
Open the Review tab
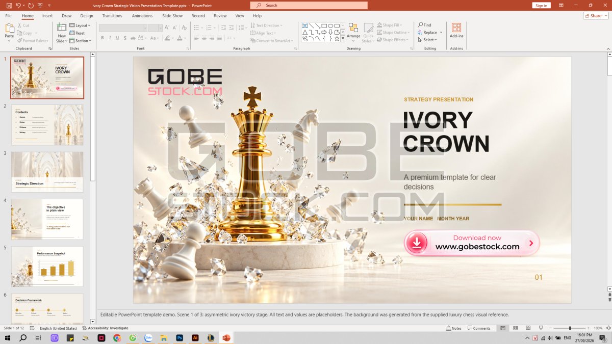[x=220, y=16]
